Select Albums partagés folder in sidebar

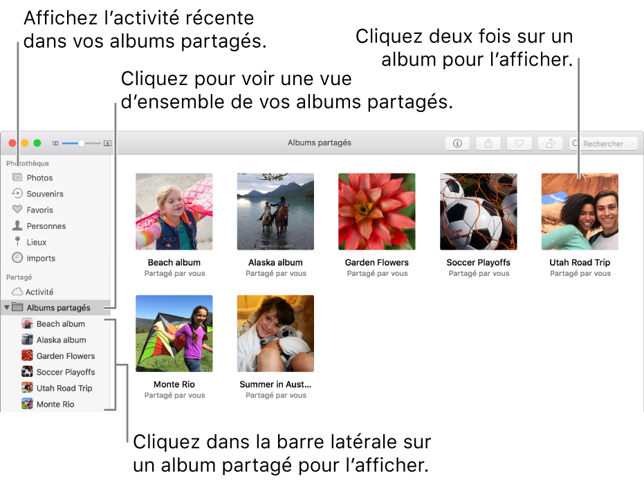click(55, 308)
